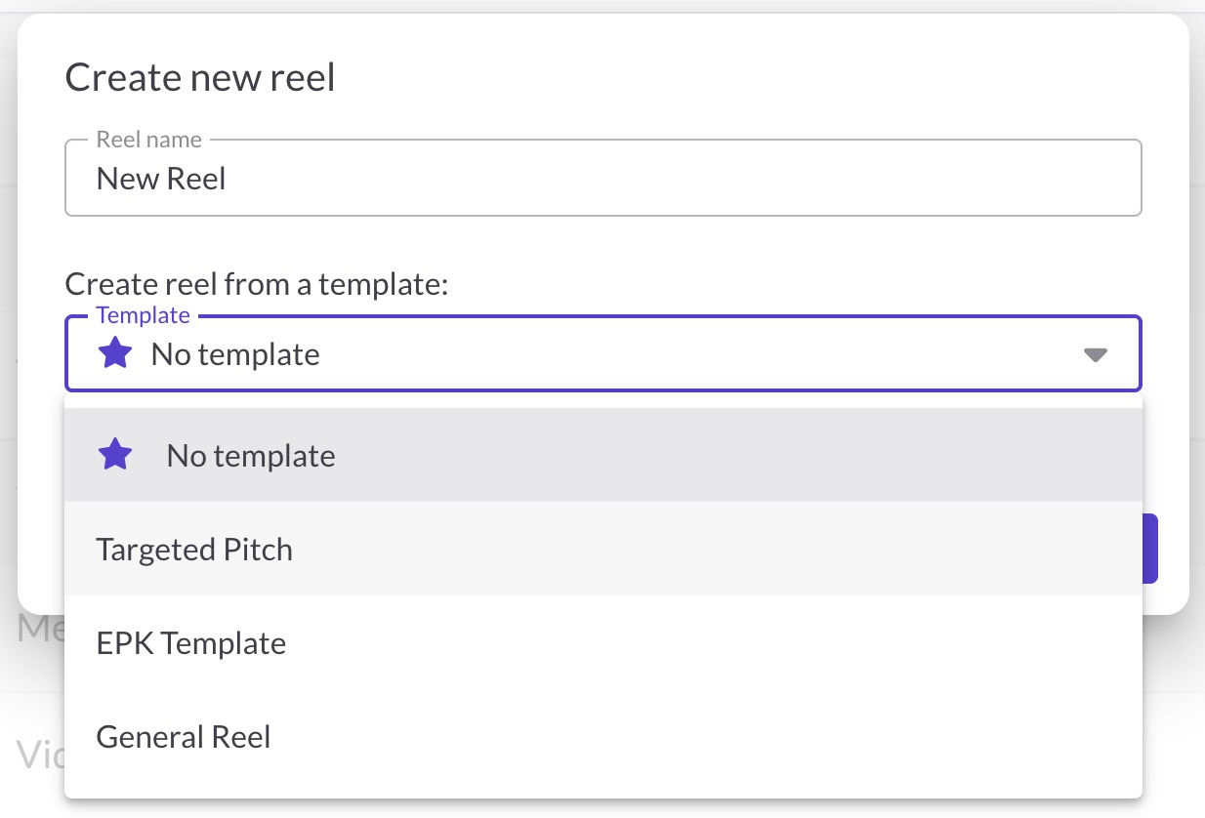Click the purple Template floating label
The height and width of the screenshot is (818, 1205).
click(143, 315)
